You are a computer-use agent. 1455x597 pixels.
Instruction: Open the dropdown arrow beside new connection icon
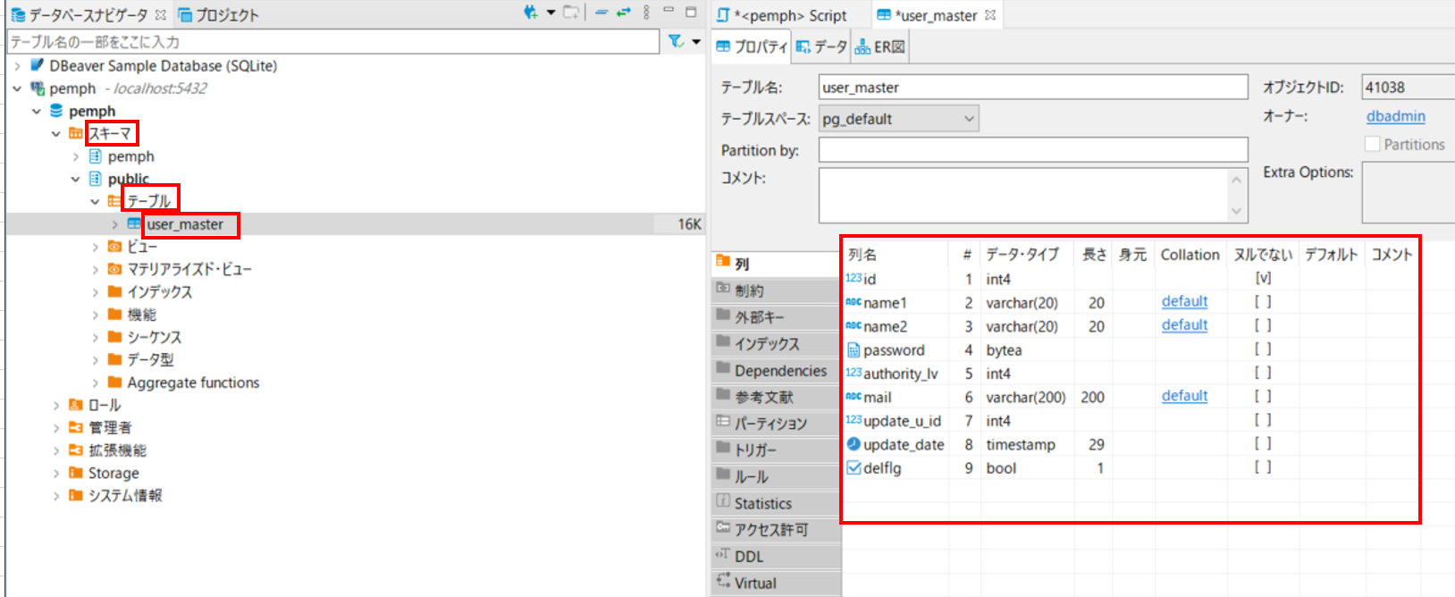coord(551,13)
